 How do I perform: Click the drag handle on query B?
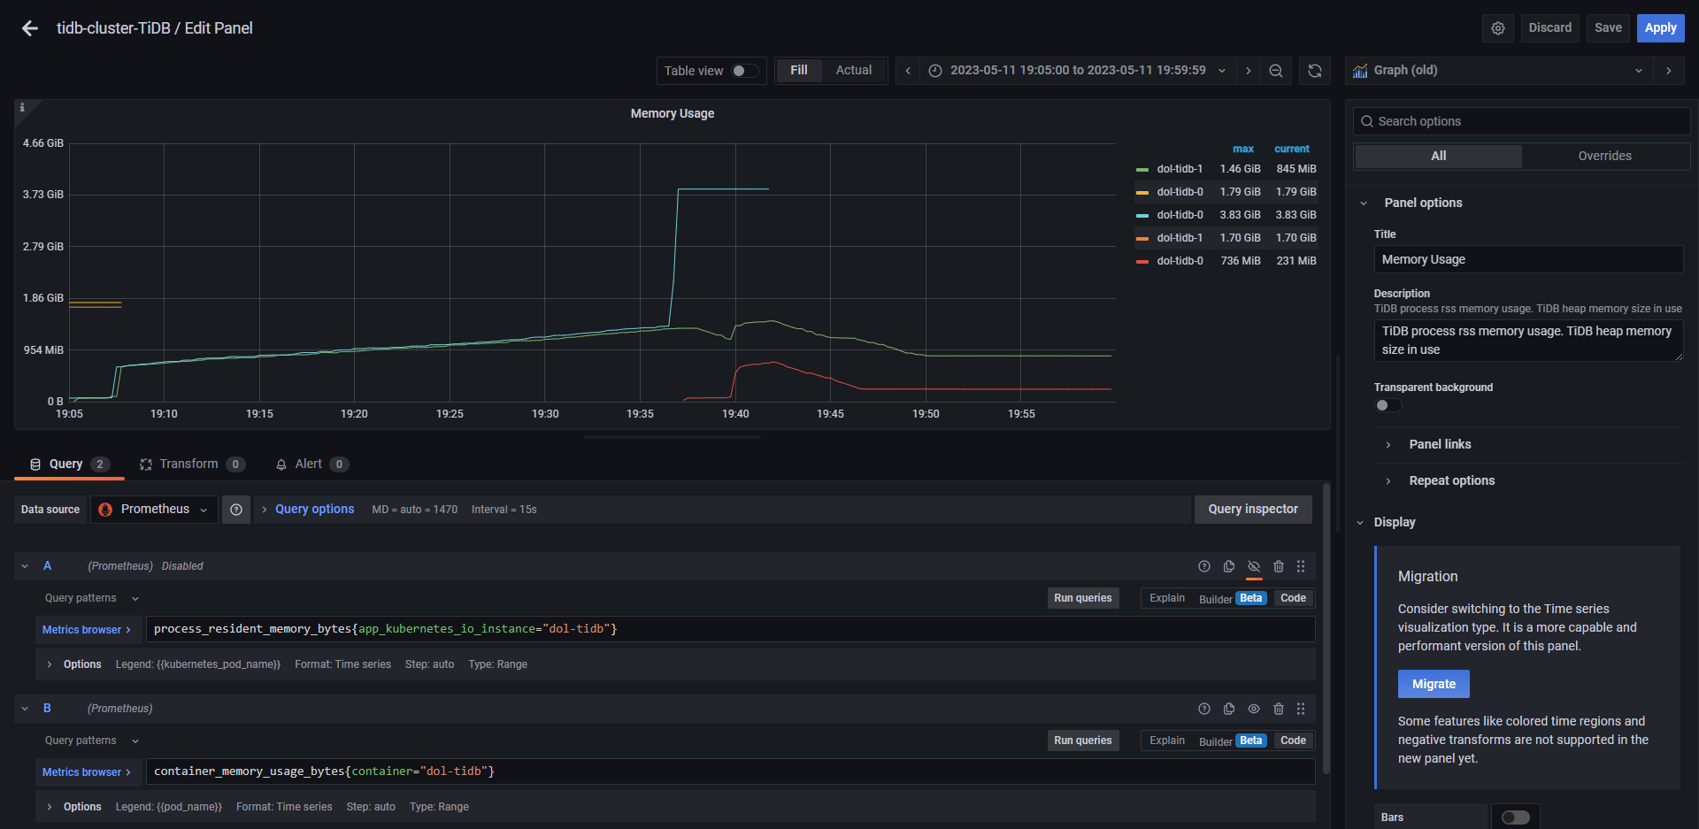(x=1301, y=709)
